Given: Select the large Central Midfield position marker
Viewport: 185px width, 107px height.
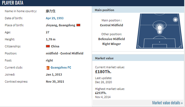Looking at the screenshot, I should coord(160,28).
